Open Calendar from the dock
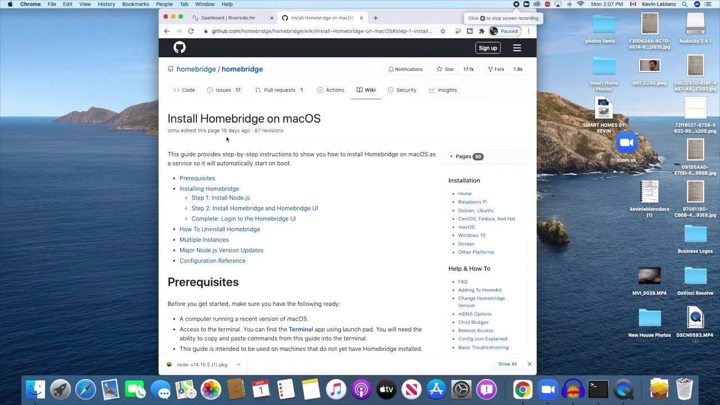The width and height of the screenshot is (720, 405). coord(261,389)
